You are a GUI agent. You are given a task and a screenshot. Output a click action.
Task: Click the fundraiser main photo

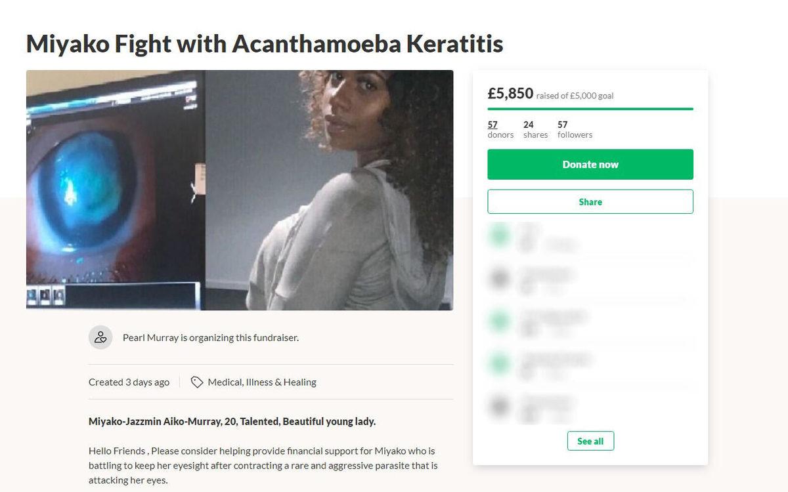(240, 190)
